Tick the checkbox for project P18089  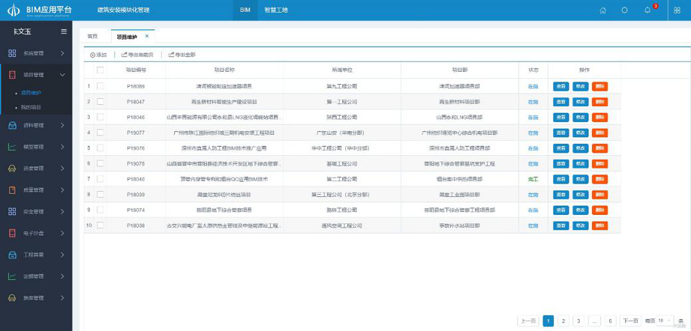pyautogui.click(x=100, y=86)
